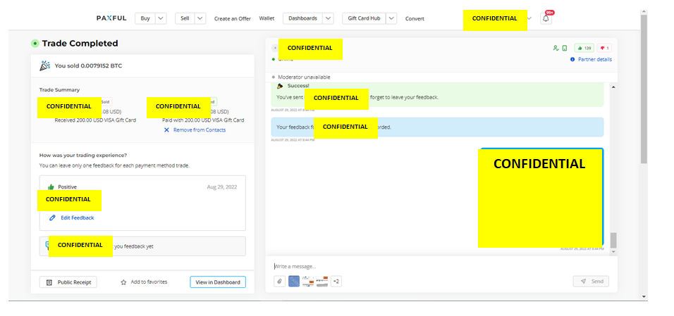Open Create an Offer
Viewport: 674px width, 316px height.
pos(233,18)
